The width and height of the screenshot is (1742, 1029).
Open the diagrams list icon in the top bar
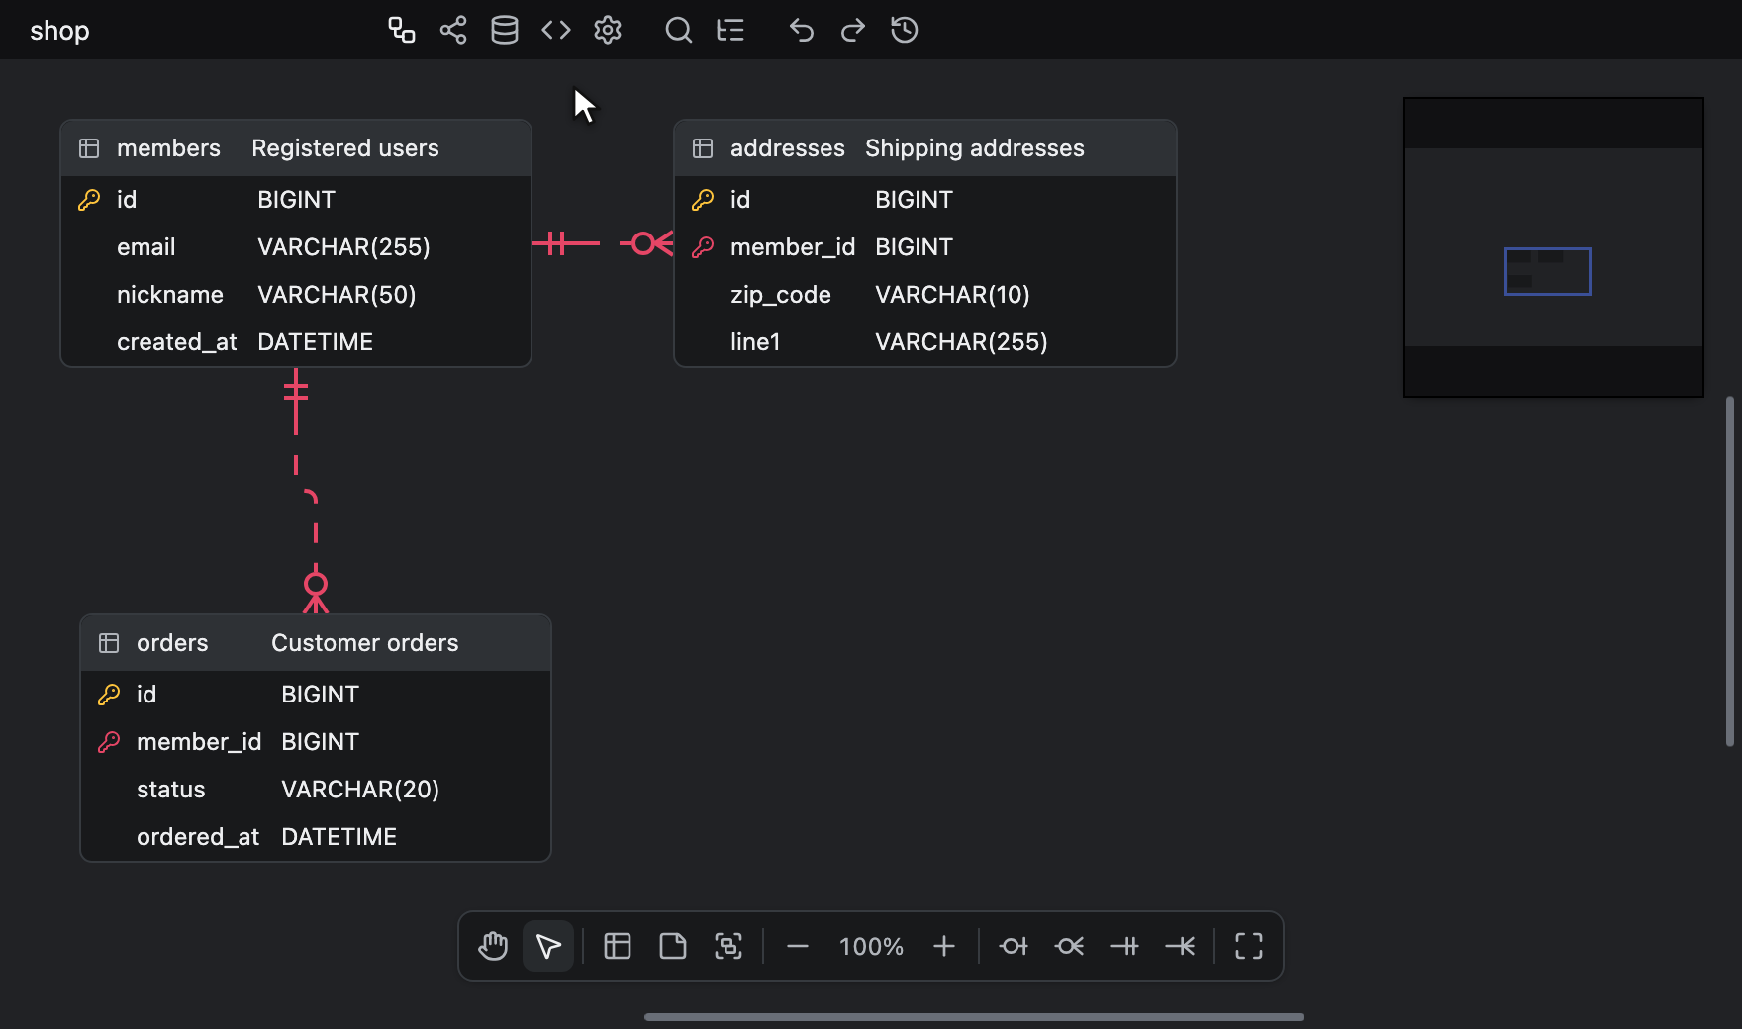(401, 30)
